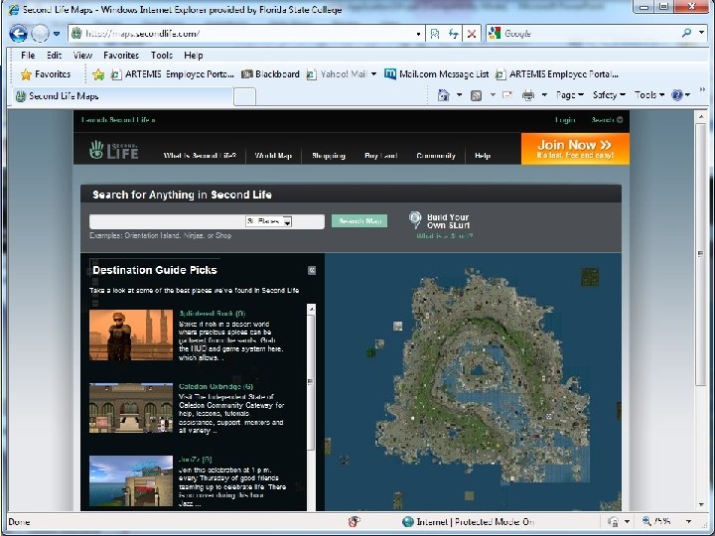Click the Search link at top right
715x536 pixels.
[x=607, y=120]
